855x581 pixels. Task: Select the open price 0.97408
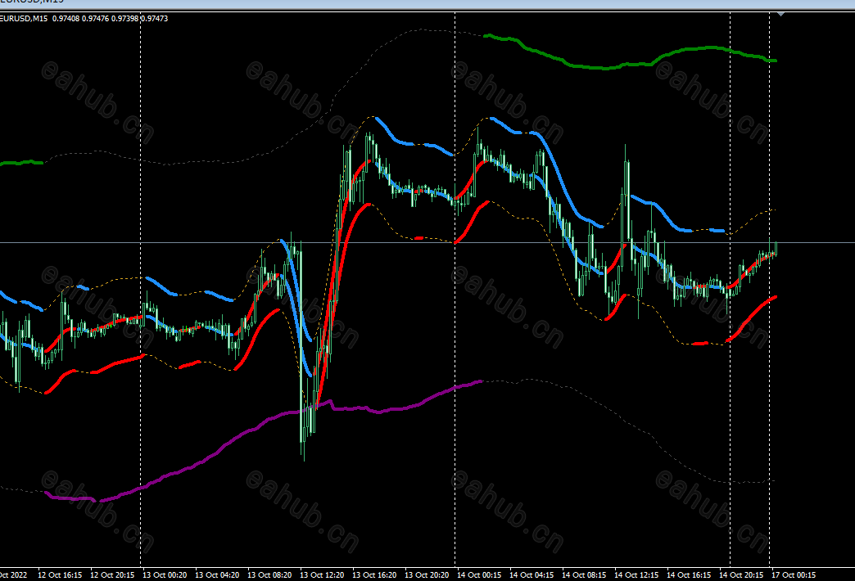point(66,19)
